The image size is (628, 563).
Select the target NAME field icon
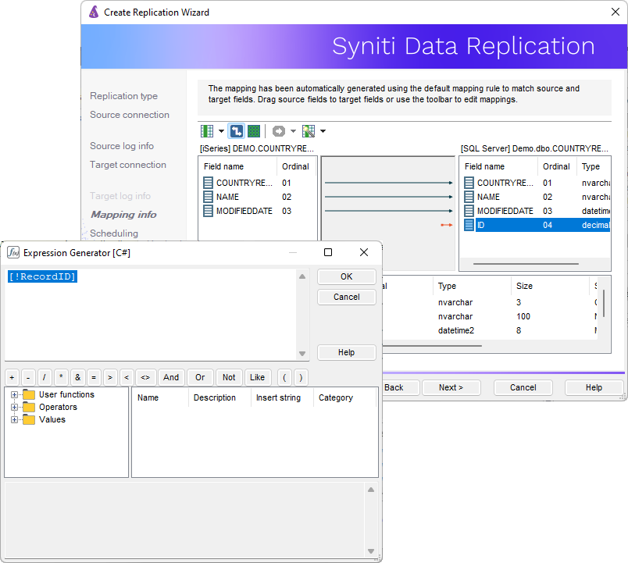[469, 197]
